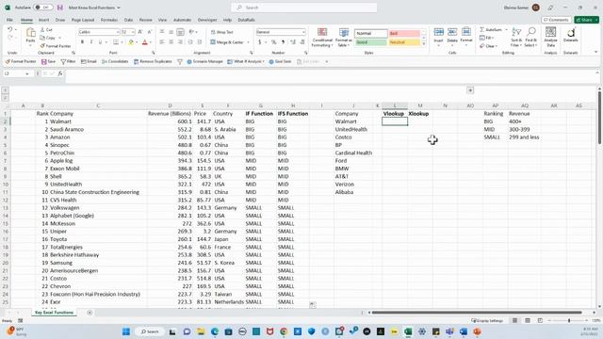Click the Comma Style icon

(283, 41)
